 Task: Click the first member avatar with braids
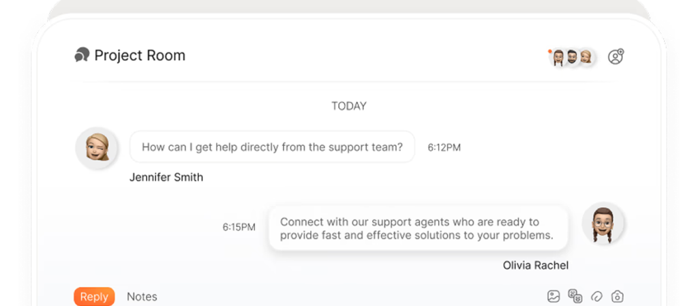(x=558, y=57)
